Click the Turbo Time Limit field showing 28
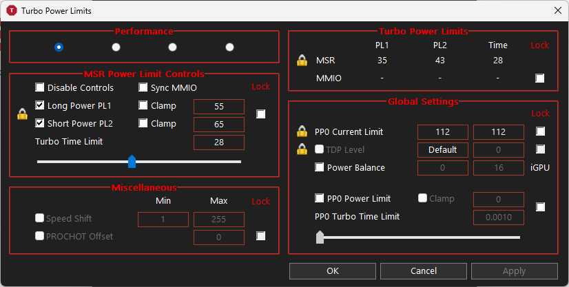Image resolution: width=569 pixels, height=287 pixels. tap(219, 142)
